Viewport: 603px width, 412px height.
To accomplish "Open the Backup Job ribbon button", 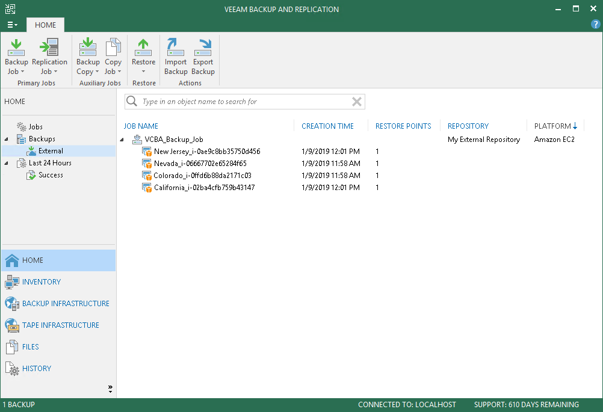I will pos(16,57).
